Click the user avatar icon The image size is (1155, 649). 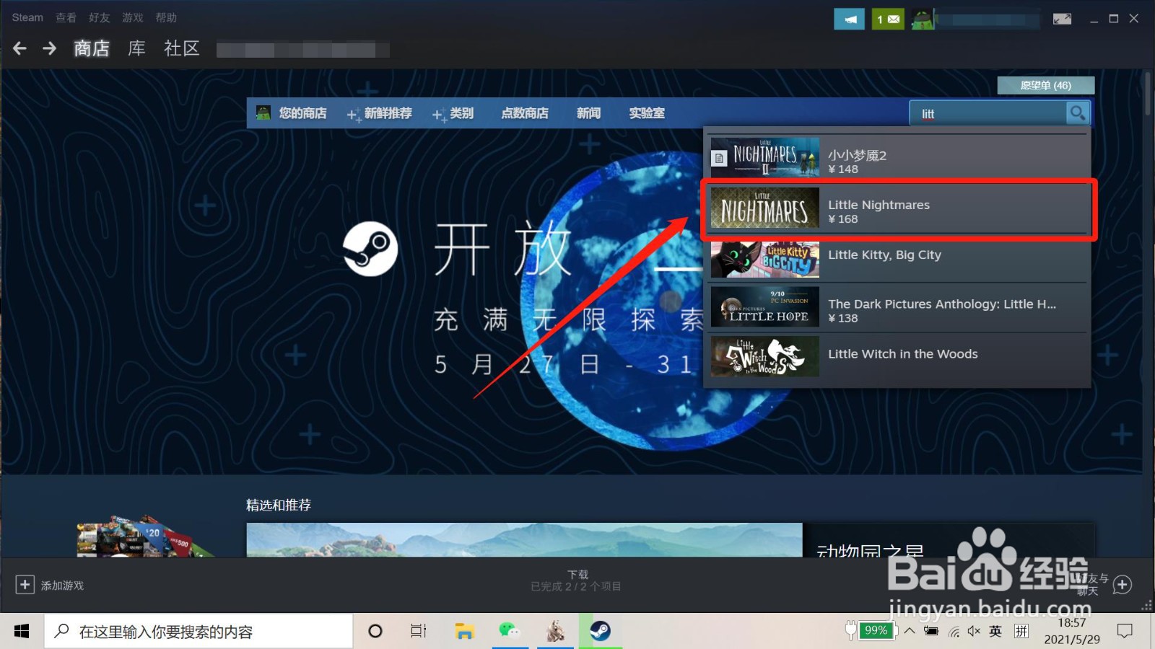click(x=923, y=19)
